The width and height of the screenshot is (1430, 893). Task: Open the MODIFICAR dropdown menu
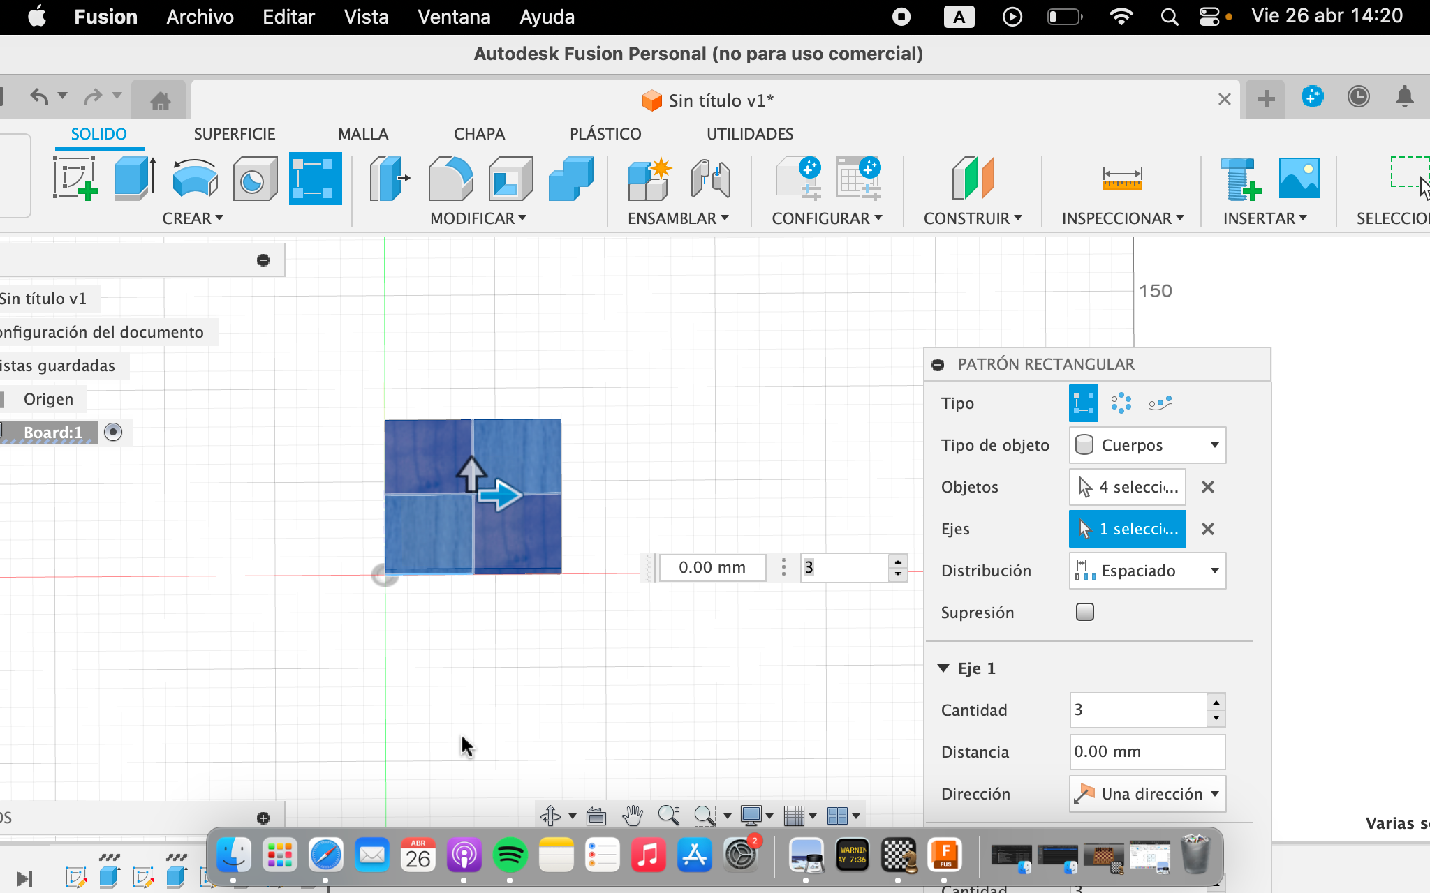(x=478, y=218)
